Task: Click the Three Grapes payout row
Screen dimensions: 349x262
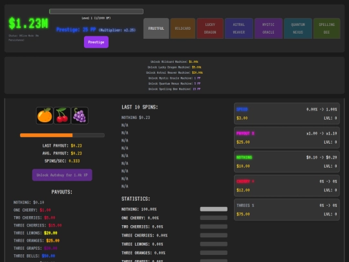Action: (36, 248)
